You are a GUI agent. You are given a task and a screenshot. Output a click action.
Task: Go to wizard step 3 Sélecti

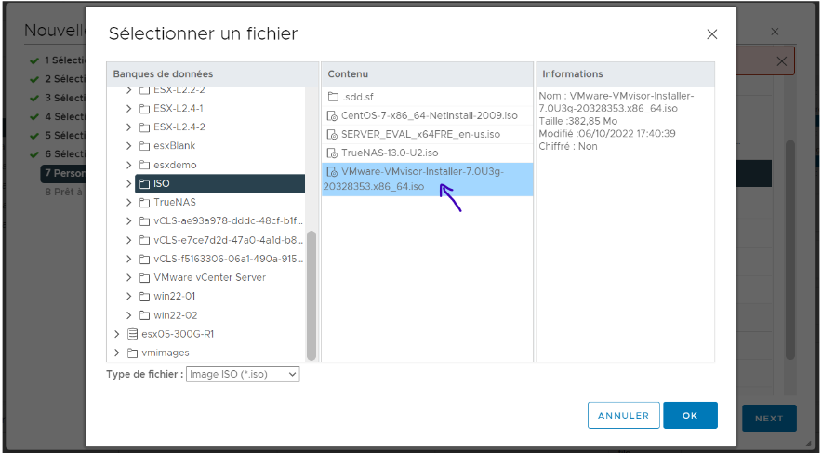point(58,98)
